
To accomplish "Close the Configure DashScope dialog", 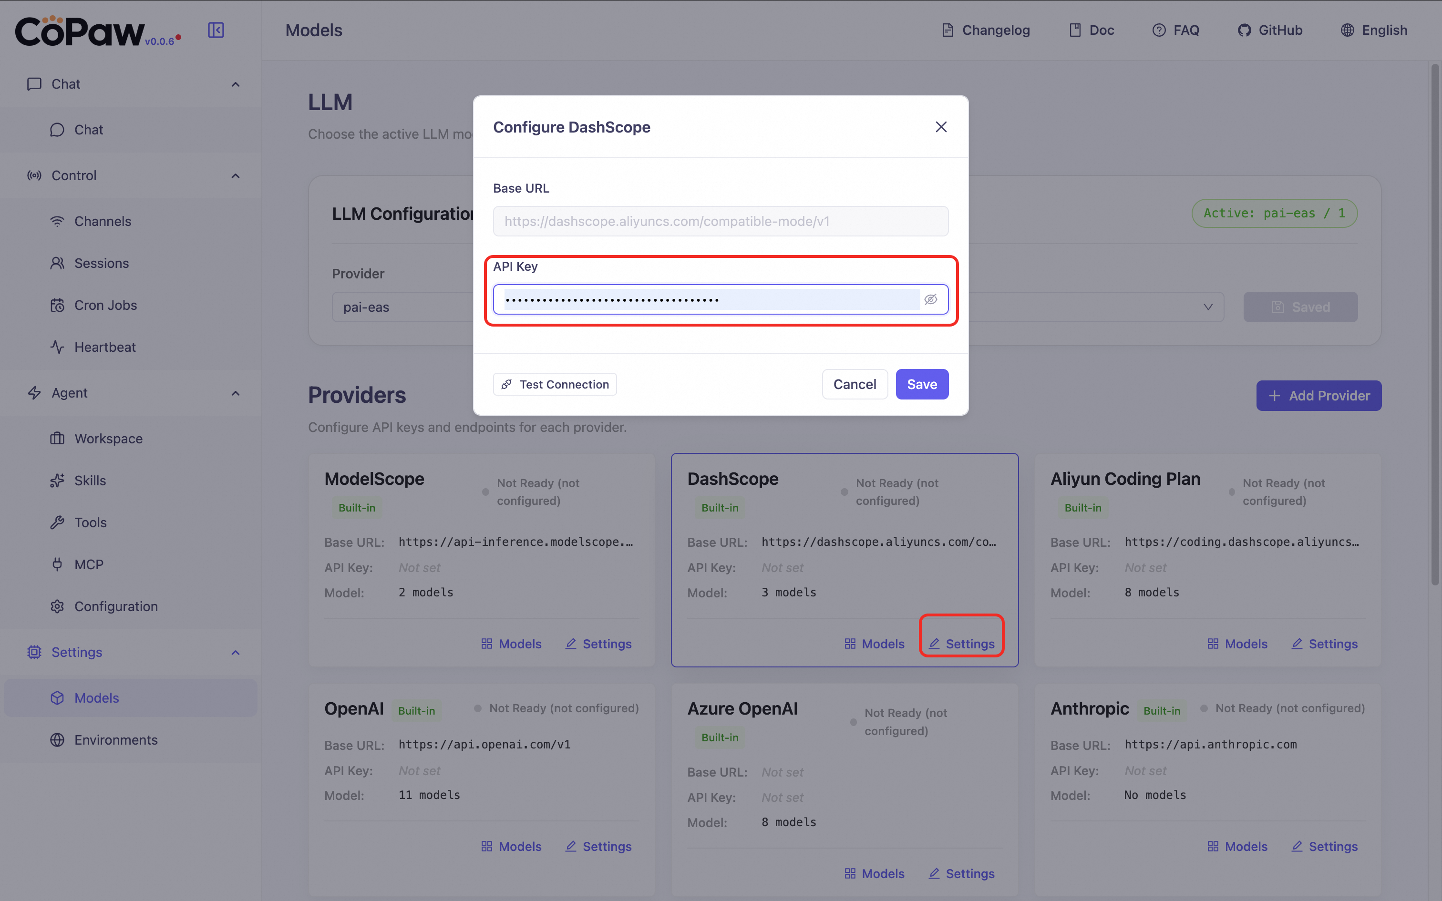I will [x=941, y=127].
